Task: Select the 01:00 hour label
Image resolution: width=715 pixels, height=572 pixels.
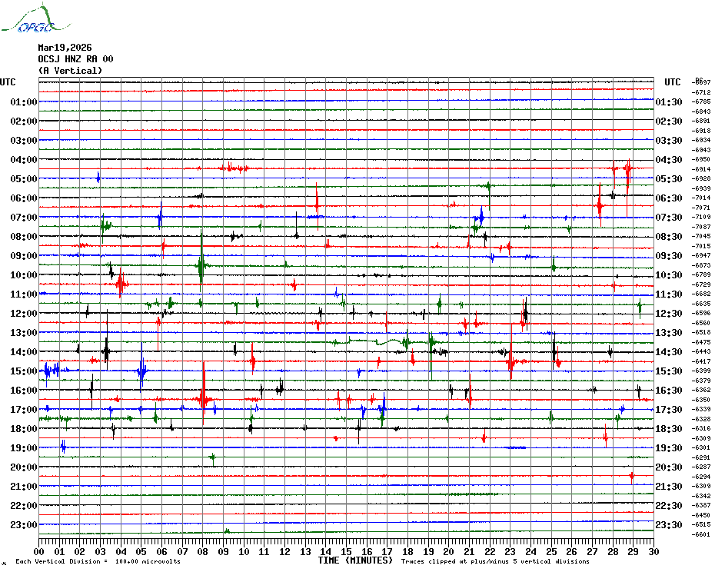Action: [x=24, y=101]
